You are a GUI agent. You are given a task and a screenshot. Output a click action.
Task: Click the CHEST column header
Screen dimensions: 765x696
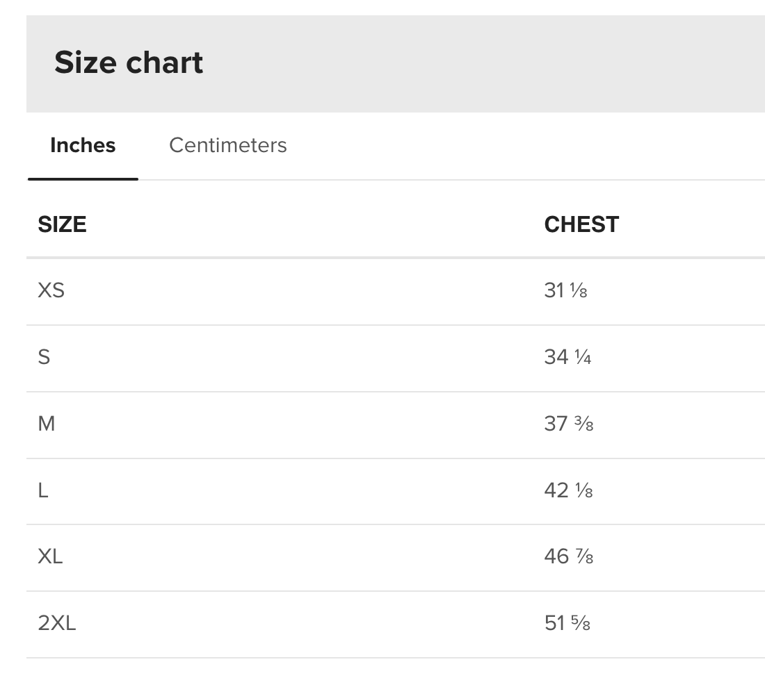[x=581, y=224]
